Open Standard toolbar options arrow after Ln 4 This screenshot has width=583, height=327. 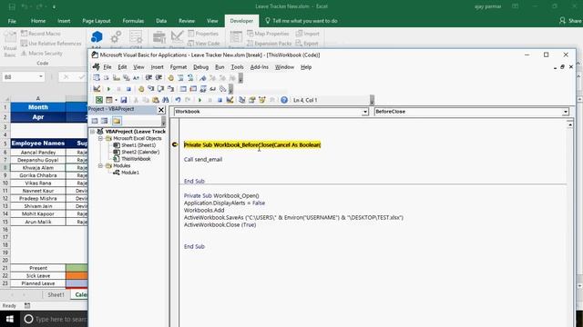point(372,100)
